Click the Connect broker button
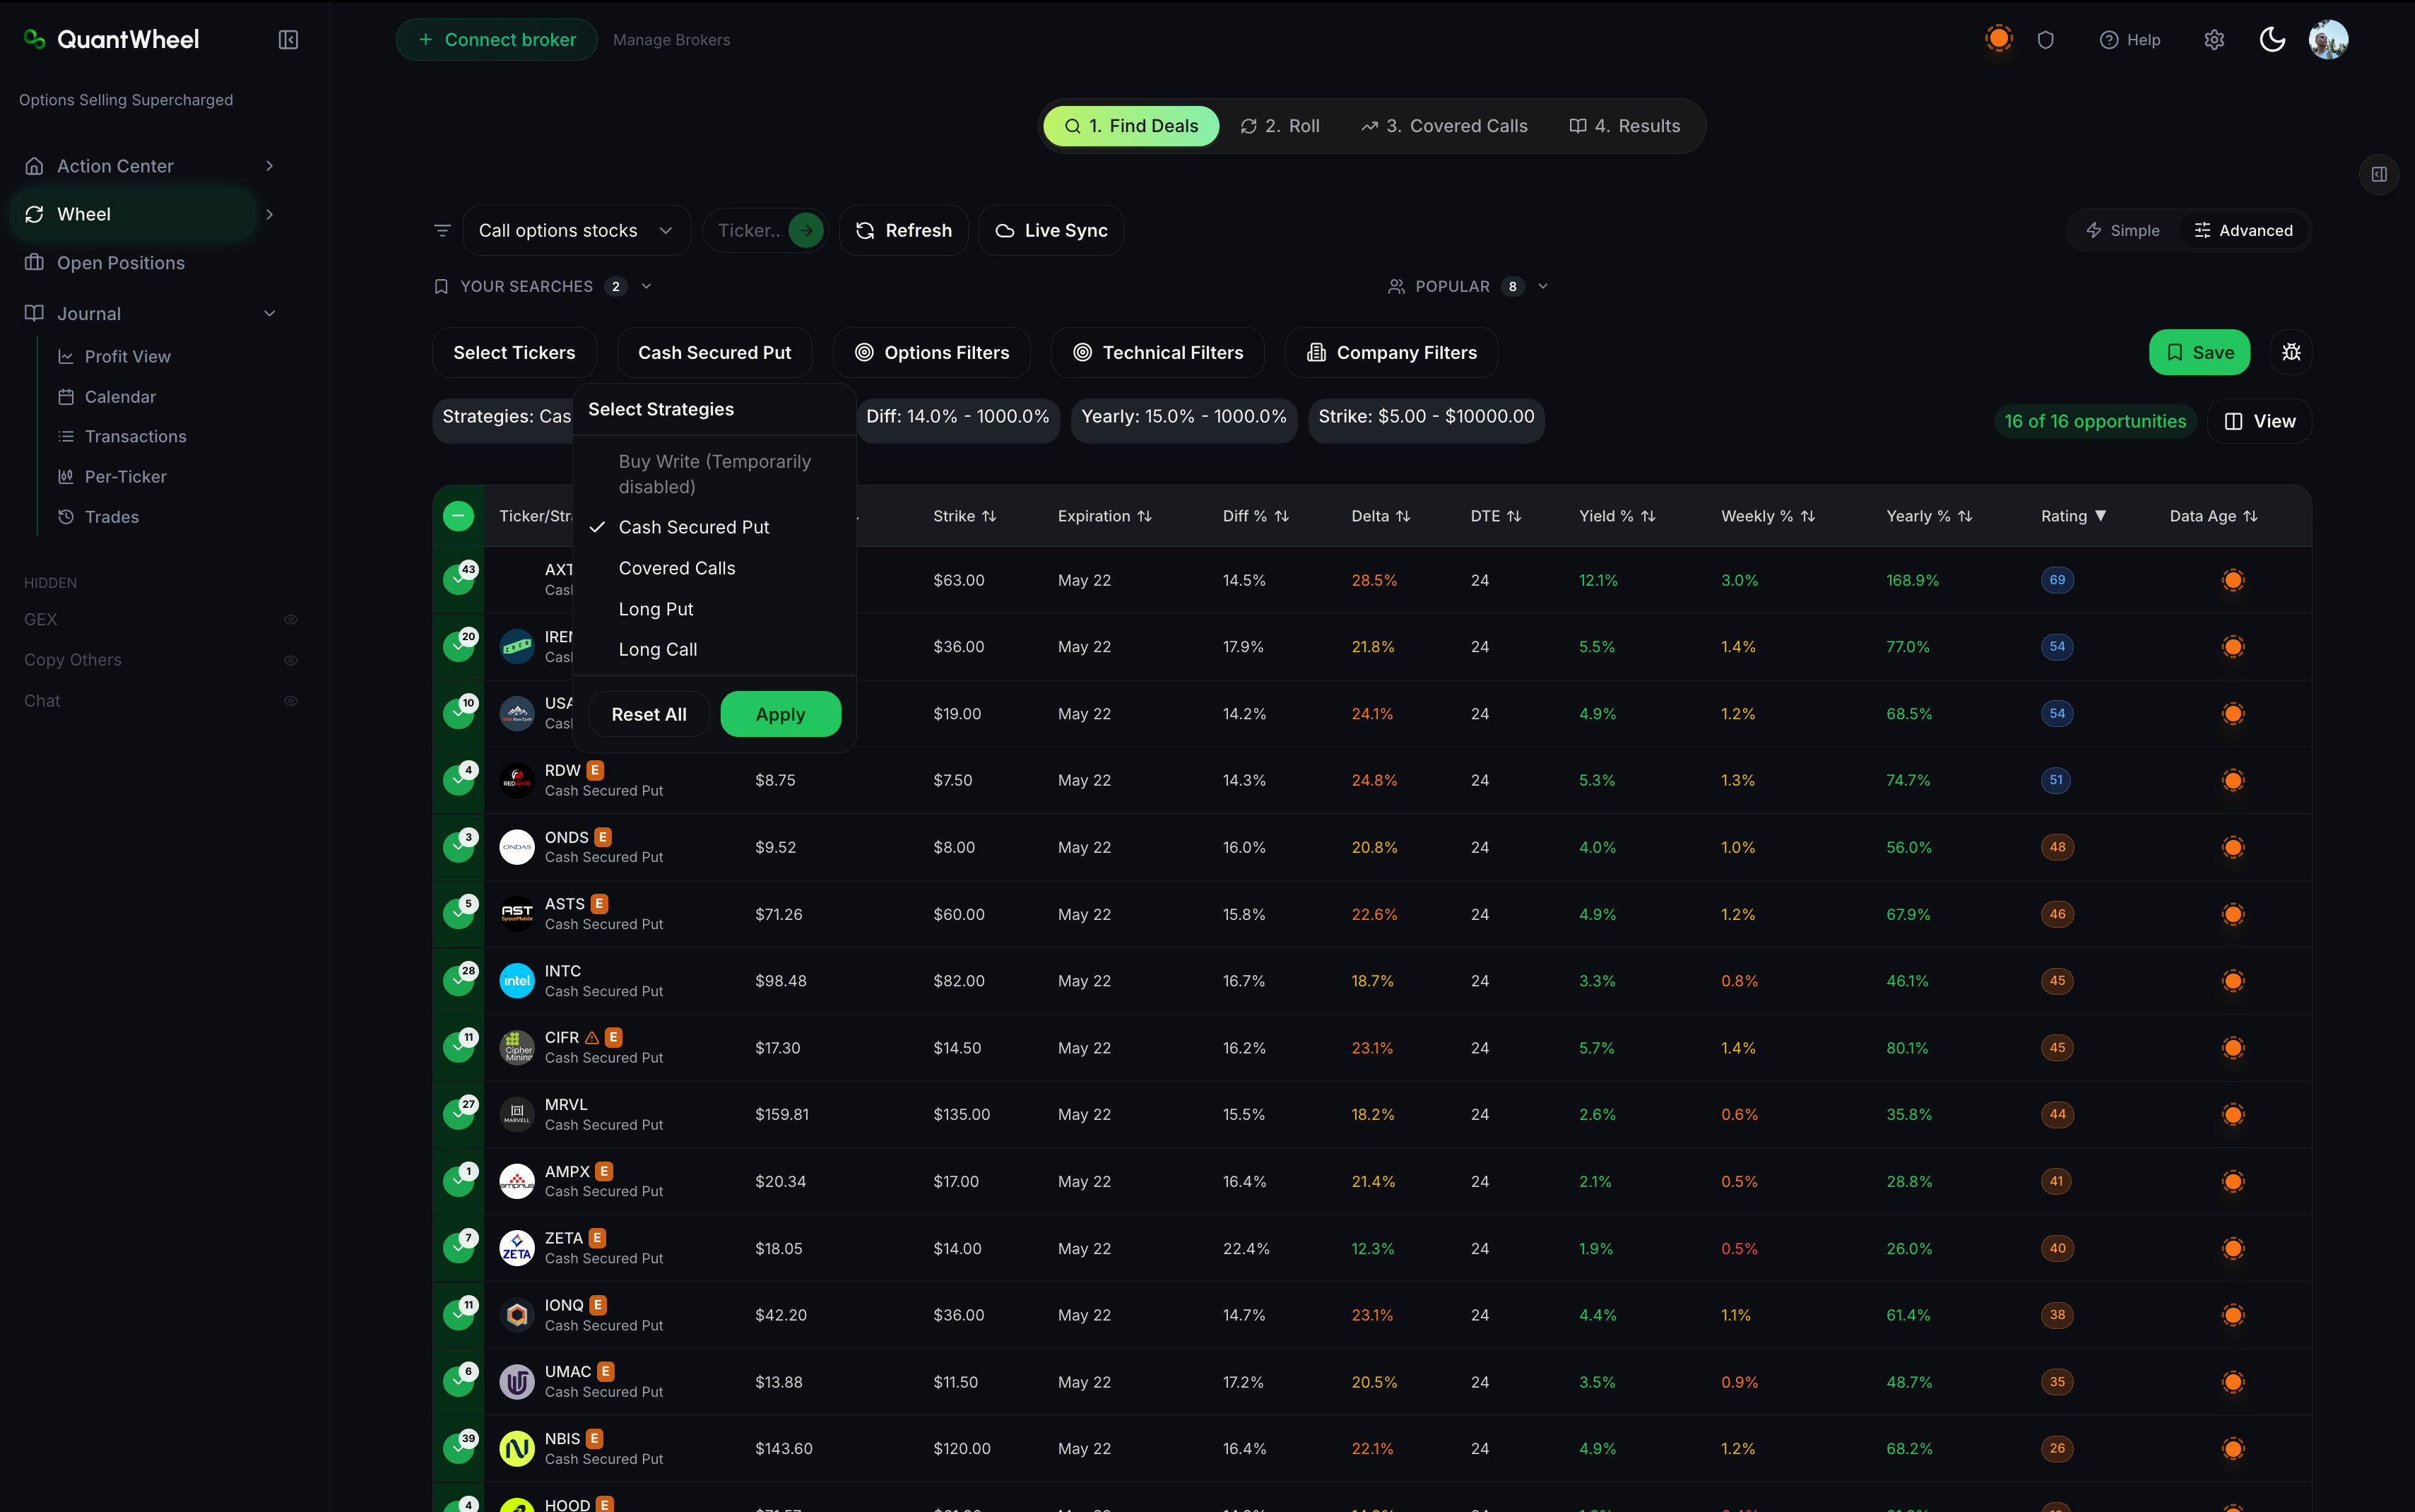The height and width of the screenshot is (1512, 2415). pyautogui.click(x=496, y=40)
